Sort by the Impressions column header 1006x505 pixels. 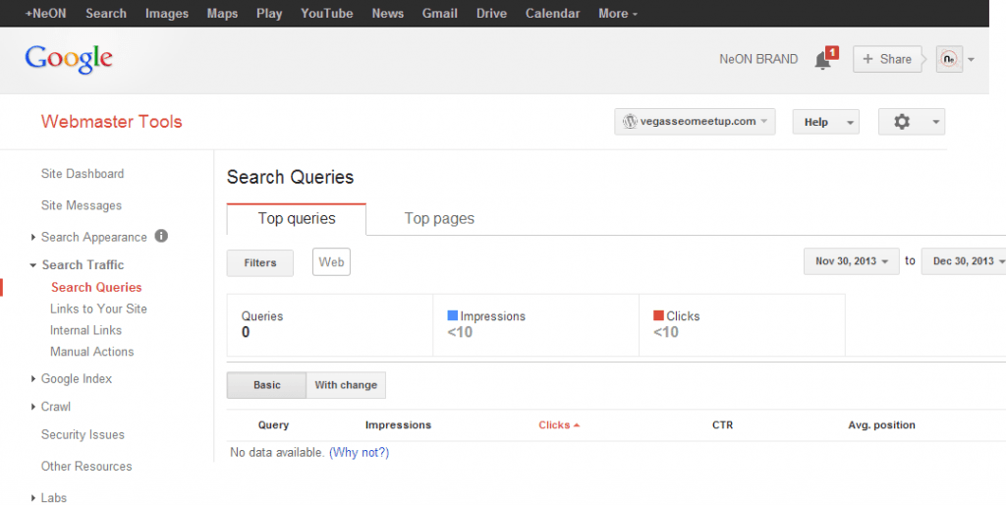(398, 424)
